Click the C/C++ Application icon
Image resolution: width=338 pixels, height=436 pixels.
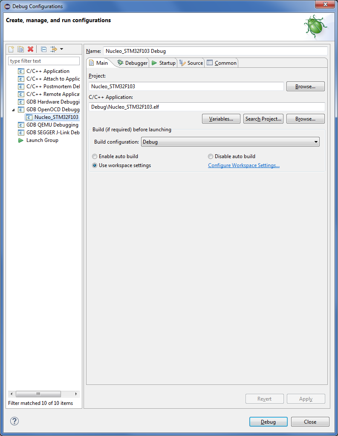[21, 71]
